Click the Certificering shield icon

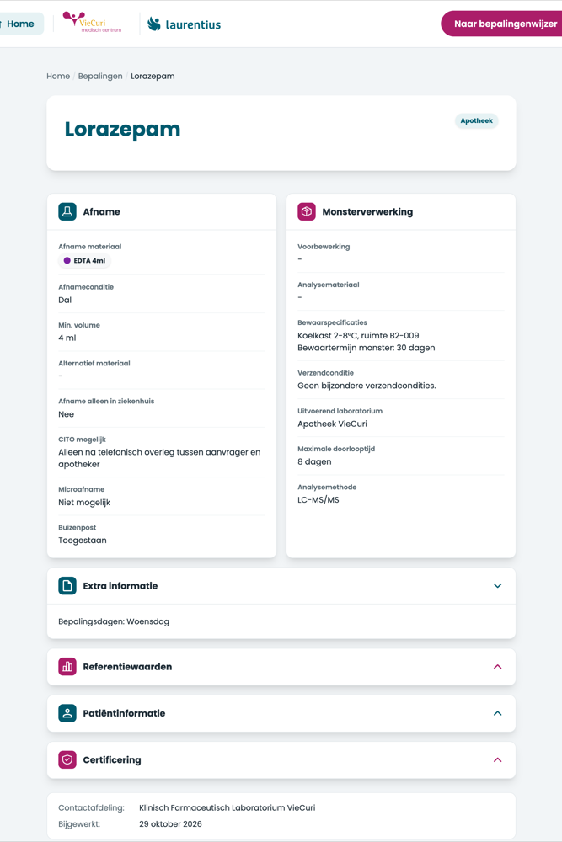67,759
